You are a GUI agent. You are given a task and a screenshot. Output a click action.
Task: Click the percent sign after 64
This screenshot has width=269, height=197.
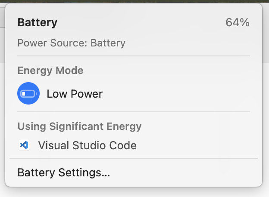click(x=244, y=22)
